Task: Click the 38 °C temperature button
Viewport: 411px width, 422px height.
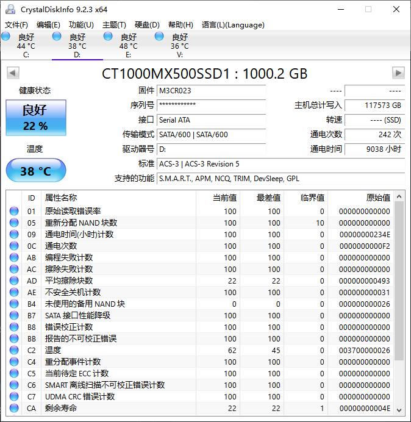Action: tap(36, 170)
